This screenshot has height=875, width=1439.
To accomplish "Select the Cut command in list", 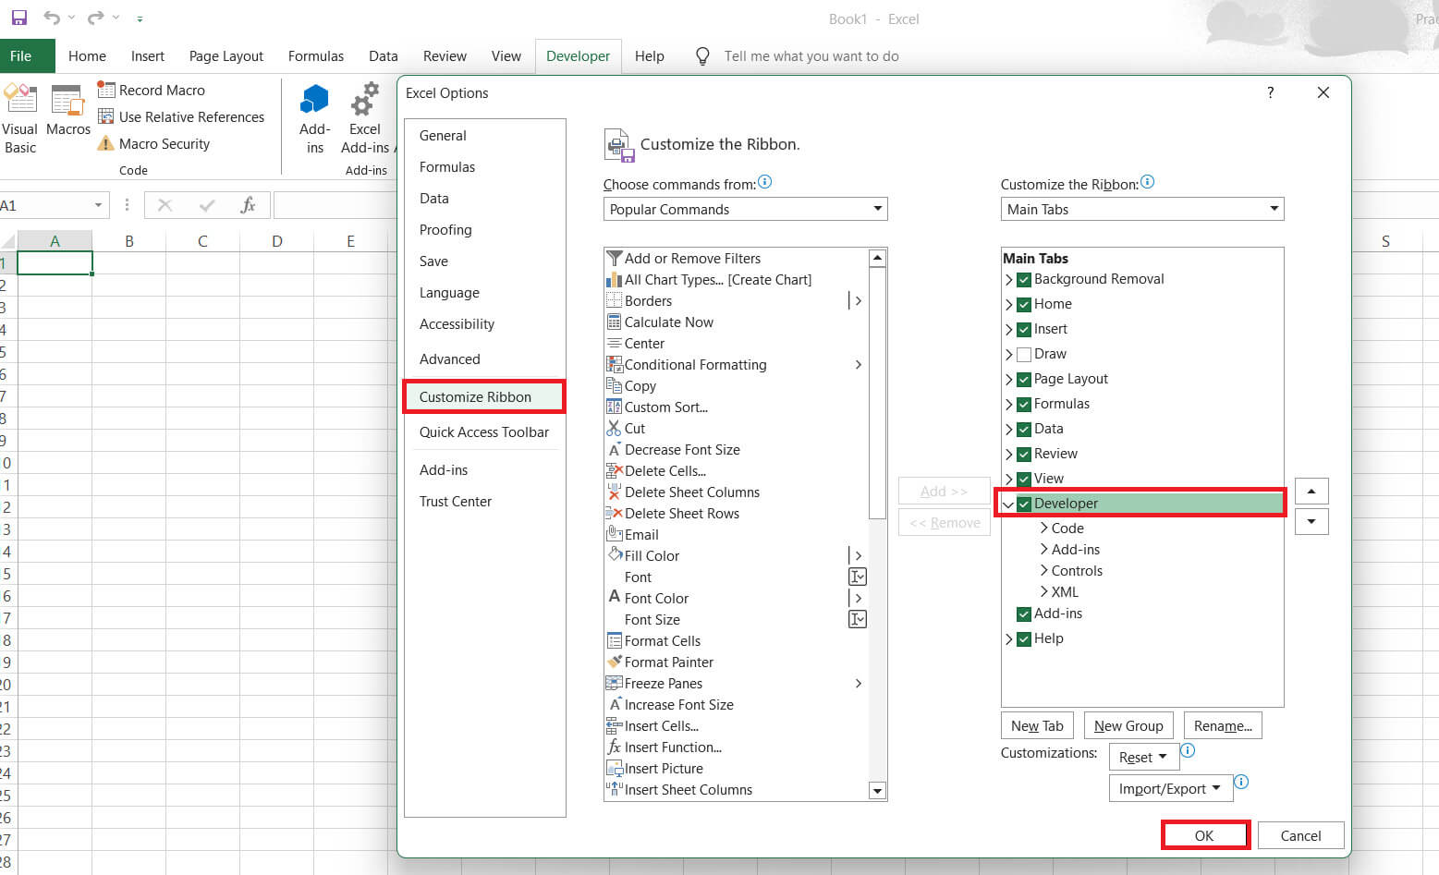I will [x=735, y=428].
